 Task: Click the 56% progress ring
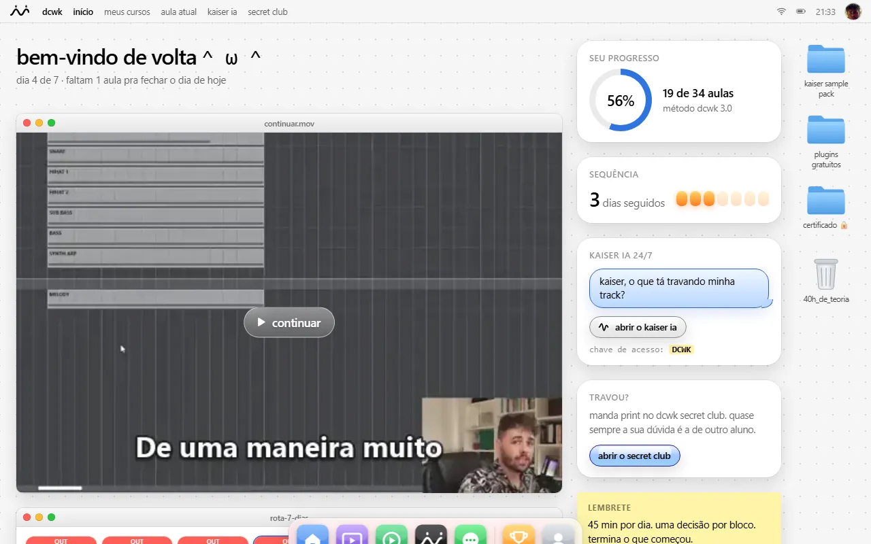tap(621, 101)
